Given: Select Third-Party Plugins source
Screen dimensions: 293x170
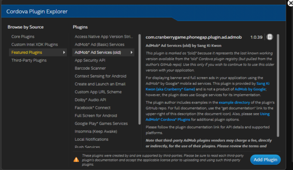Looking at the screenshot, I should (x=29, y=60).
